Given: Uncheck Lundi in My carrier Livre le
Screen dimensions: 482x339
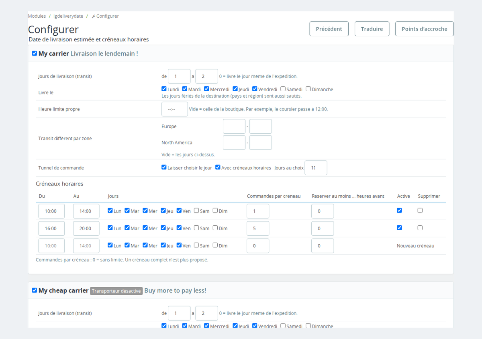Looking at the screenshot, I should point(164,89).
